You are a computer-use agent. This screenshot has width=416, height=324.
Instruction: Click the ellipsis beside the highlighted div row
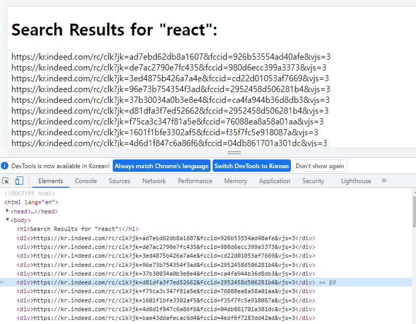[x=2, y=282]
